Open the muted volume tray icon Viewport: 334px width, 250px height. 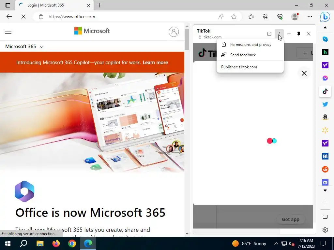click(292, 243)
